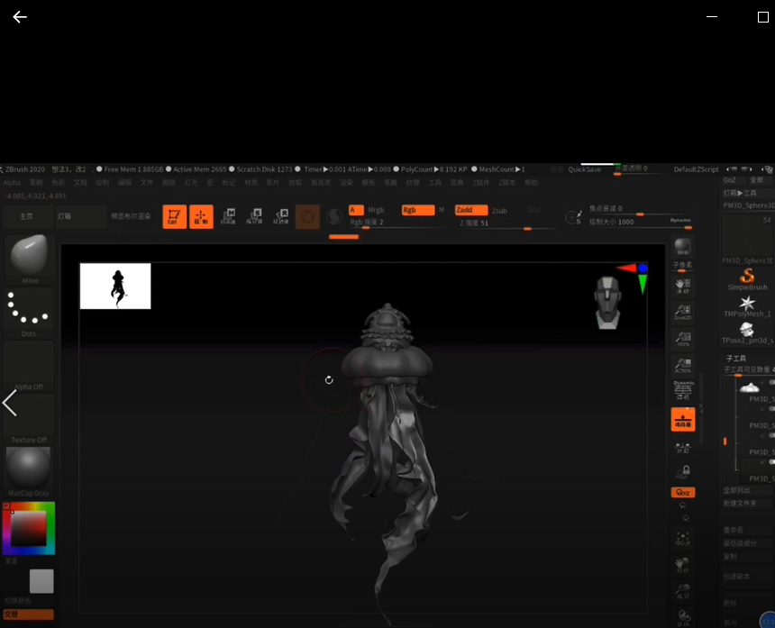
Task: Enable Zsub sculpt mode
Action: (499, 211)
